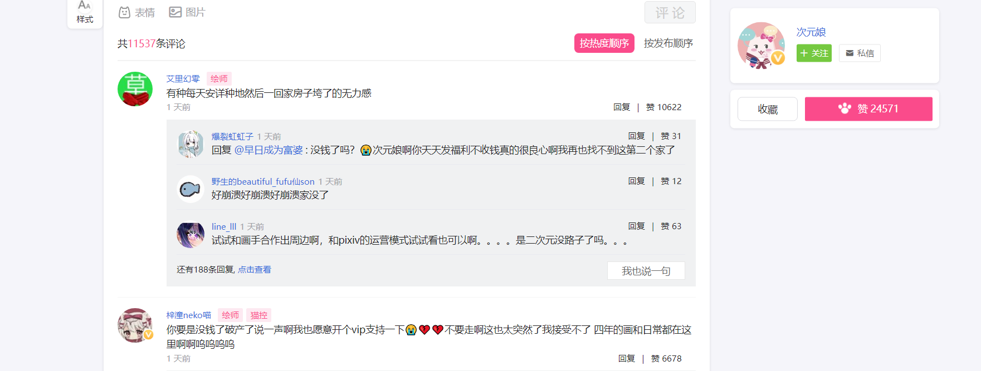
Task: Click the envelope 私信 message button
Action: pyautogui.click(x=860, y=53)
